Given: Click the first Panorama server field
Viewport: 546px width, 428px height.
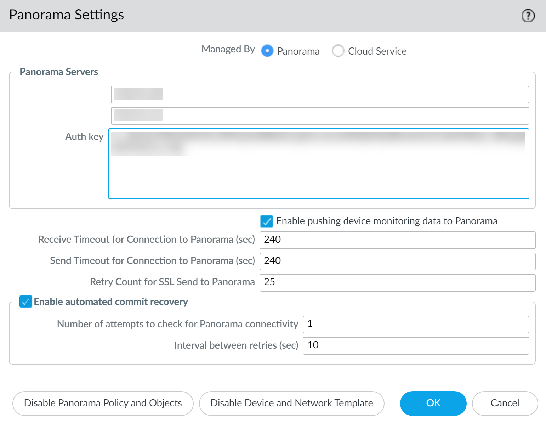Looking at the screenshot, I should (x=320, y=95).
